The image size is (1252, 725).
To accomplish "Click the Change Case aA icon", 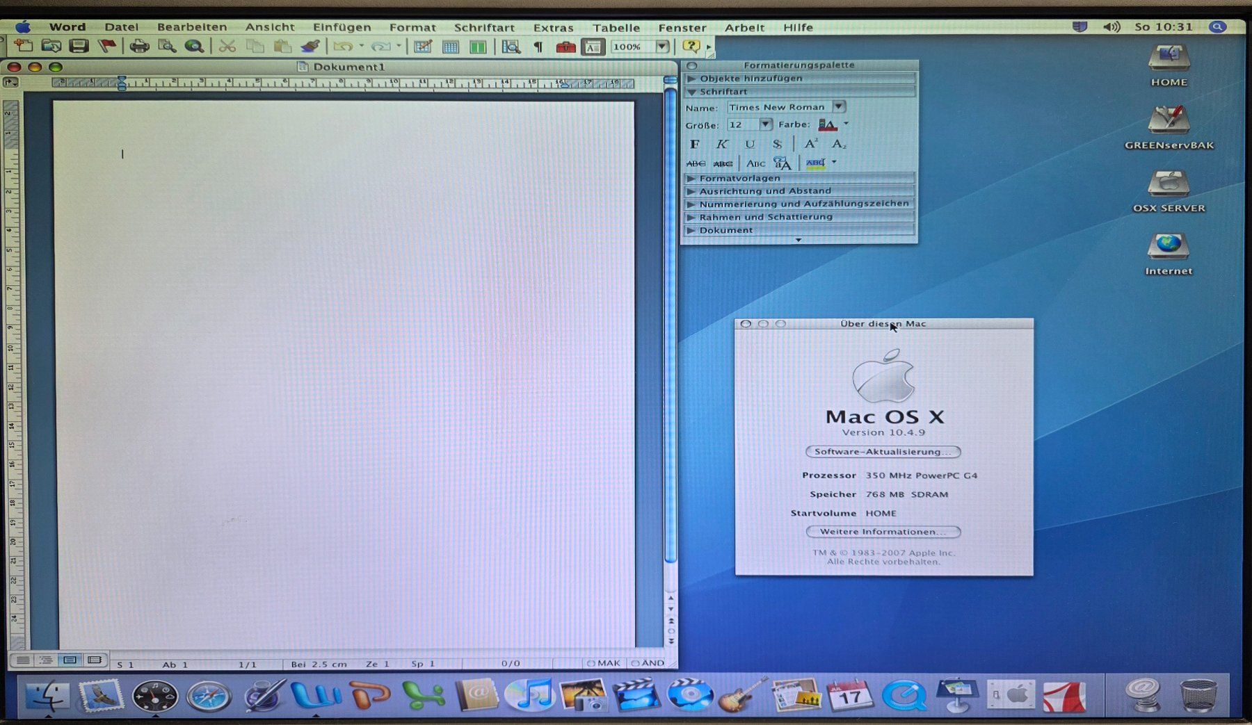I will pyautogui.click(x=782, y=163).
